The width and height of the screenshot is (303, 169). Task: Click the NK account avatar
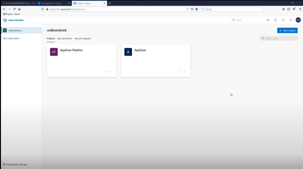[298, 20]
